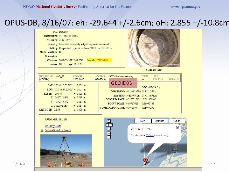Select the COMBINED FACTOR row label
Viewport: 229px width, 172px height.
113,108
